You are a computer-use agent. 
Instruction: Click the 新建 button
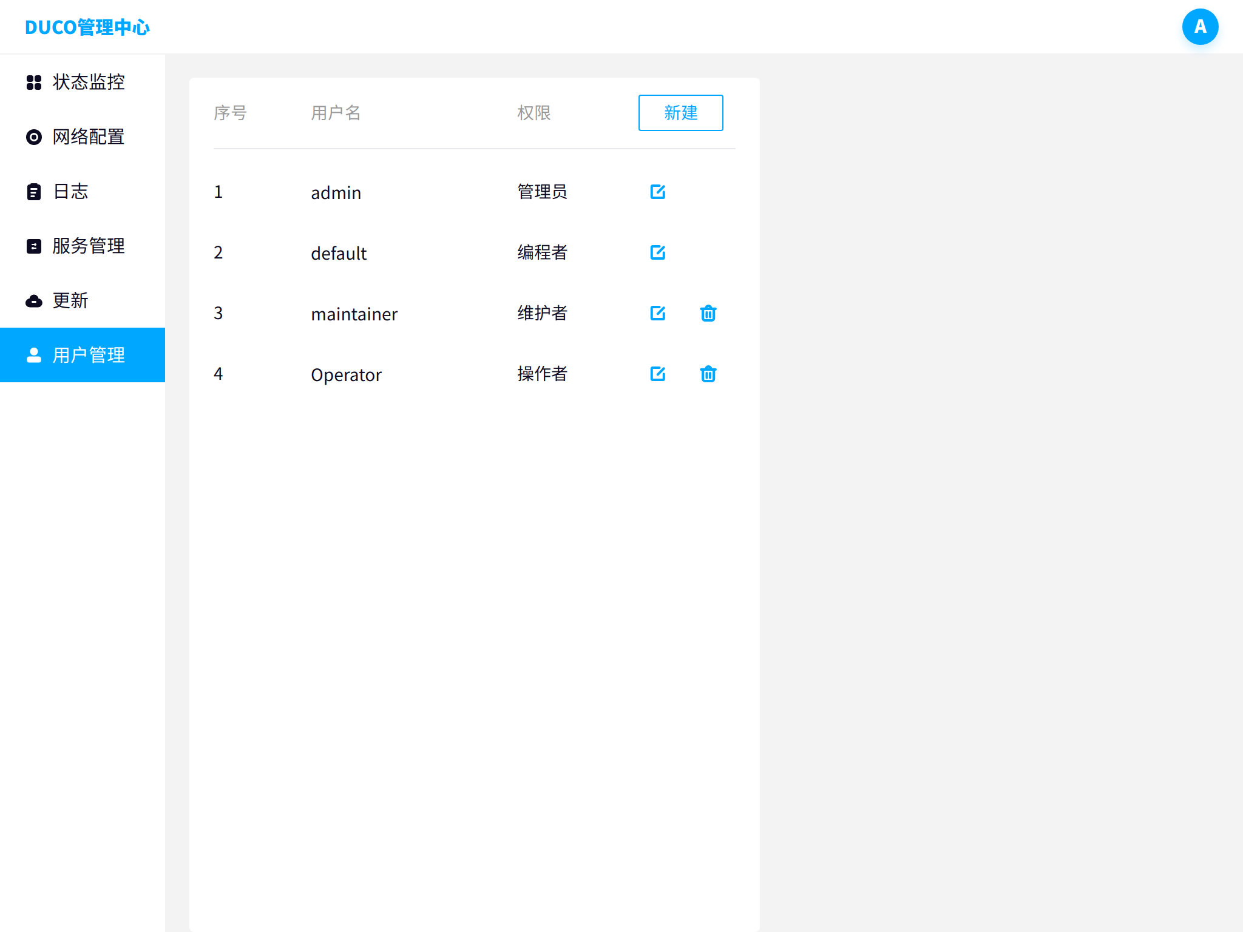tap(680, 113)
